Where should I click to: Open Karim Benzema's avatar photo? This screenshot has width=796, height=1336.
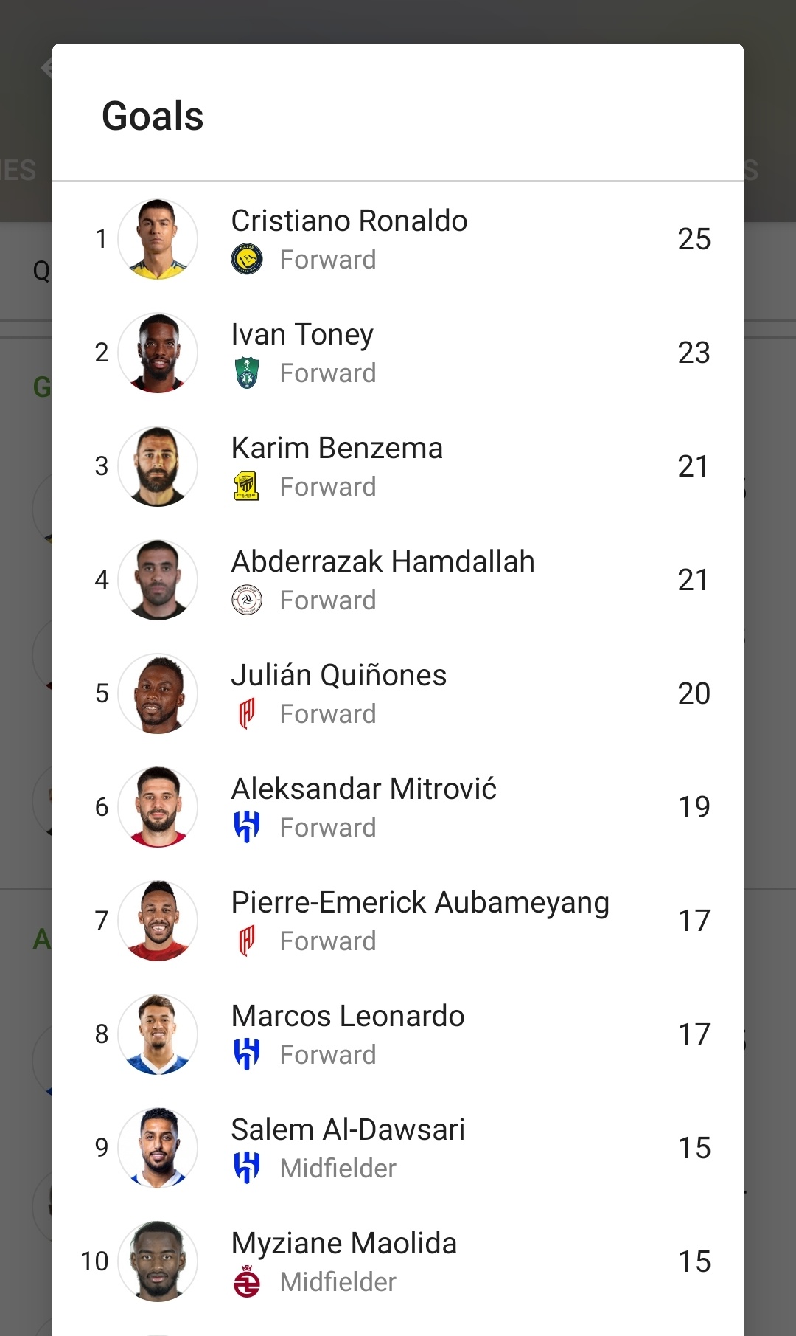(x=158, y=466)
